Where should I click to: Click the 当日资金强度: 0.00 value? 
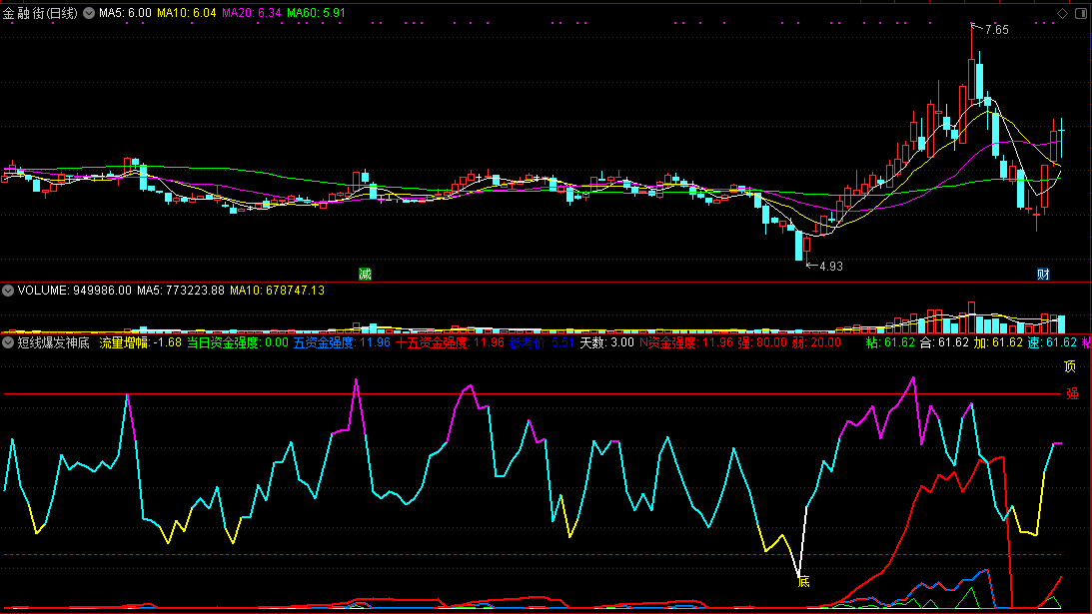tap(238, 342)
